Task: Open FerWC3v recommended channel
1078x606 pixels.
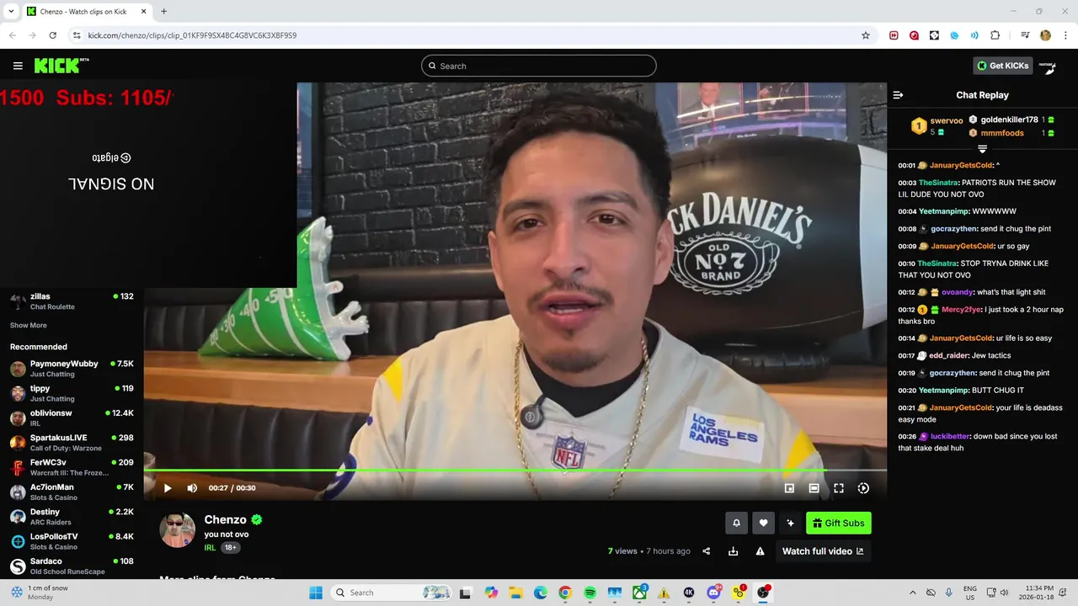Action: click(x=72, y=467)
